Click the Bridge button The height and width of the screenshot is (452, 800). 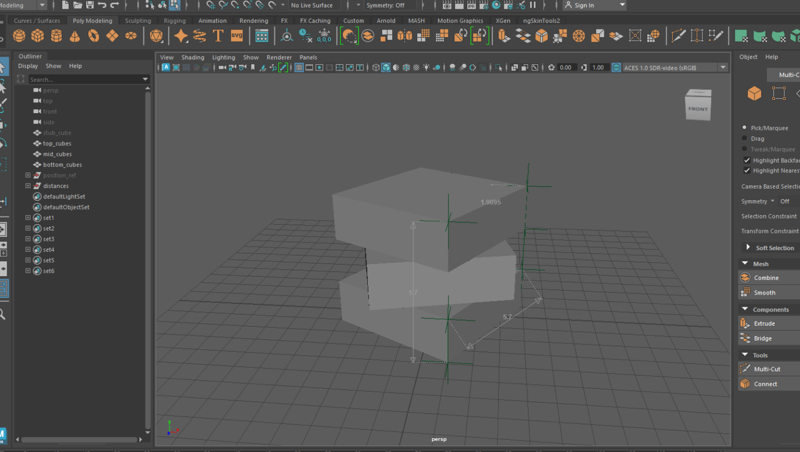(x=769, y=338)
